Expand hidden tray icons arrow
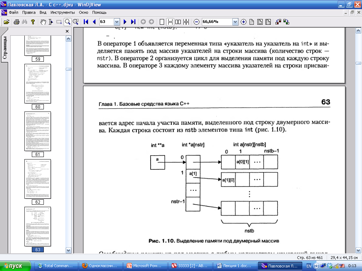362x271 pixels. pos(316,266)
